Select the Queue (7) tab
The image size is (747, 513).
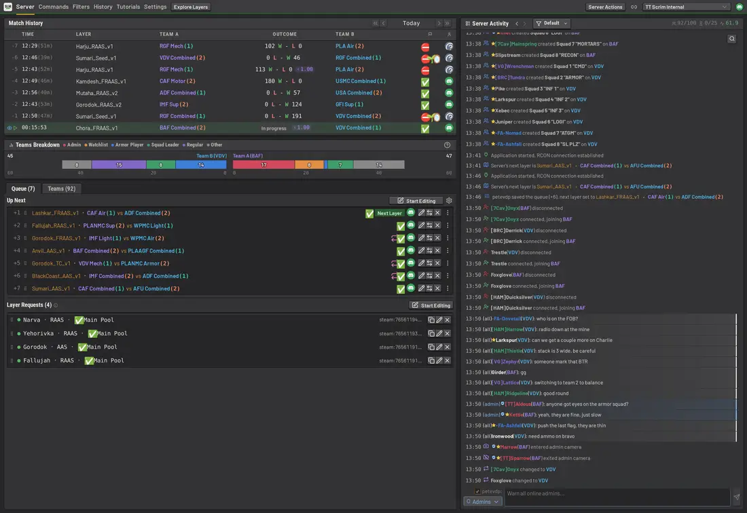tap(23, 189)
